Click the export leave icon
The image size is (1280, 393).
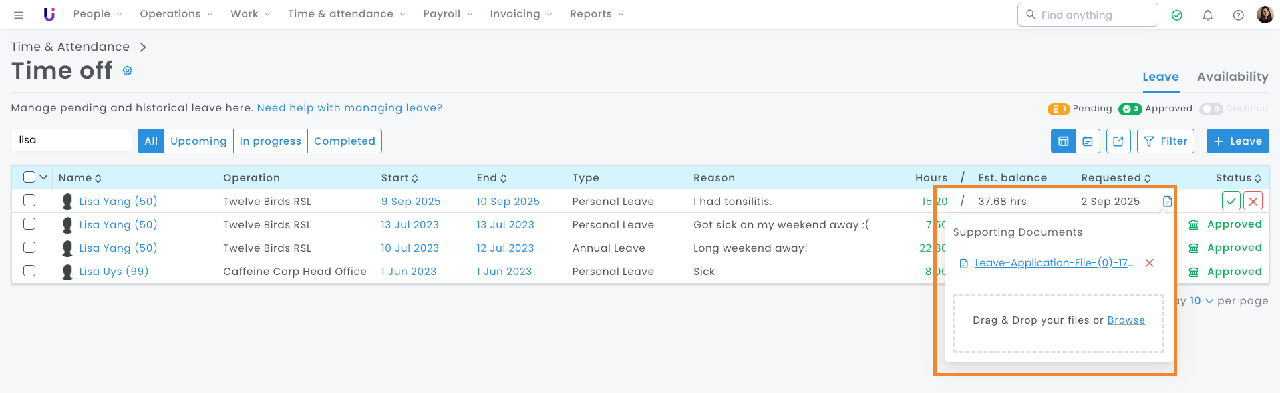point(1118,141)
